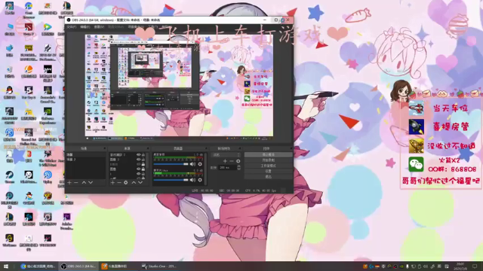Open Mic/Aux gear settings in mixer
483x271 pixels.
pos(200,180)
